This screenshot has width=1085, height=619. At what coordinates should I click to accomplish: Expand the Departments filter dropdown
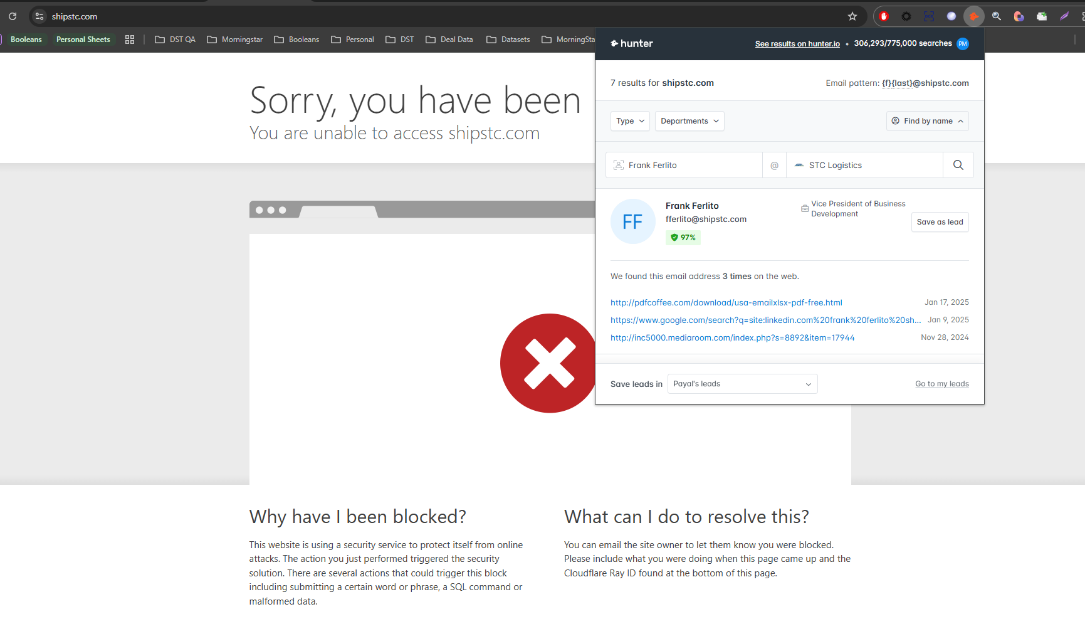(x=689, y=121)
